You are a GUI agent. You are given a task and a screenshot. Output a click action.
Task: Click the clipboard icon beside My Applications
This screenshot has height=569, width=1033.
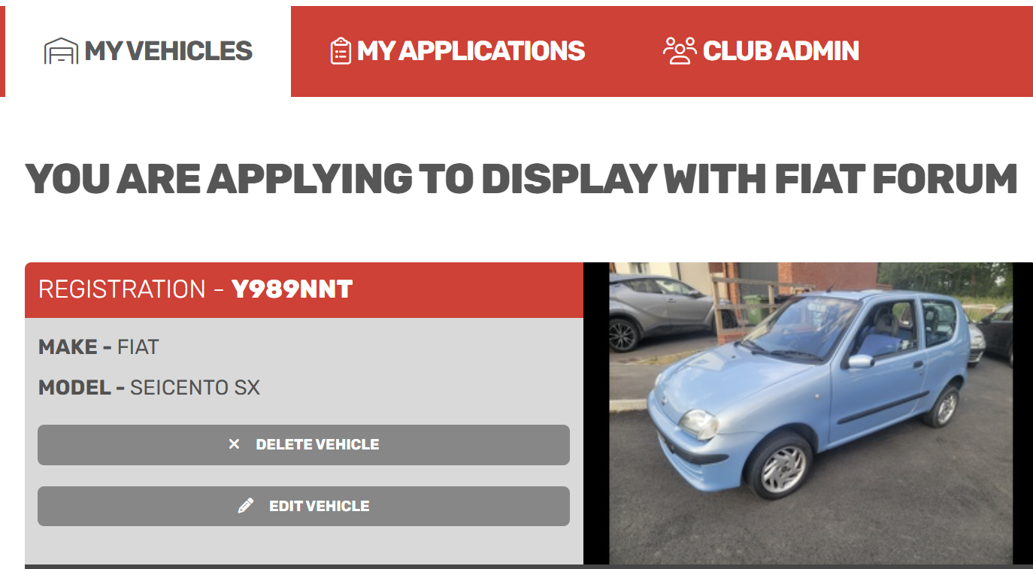point(341,51)
